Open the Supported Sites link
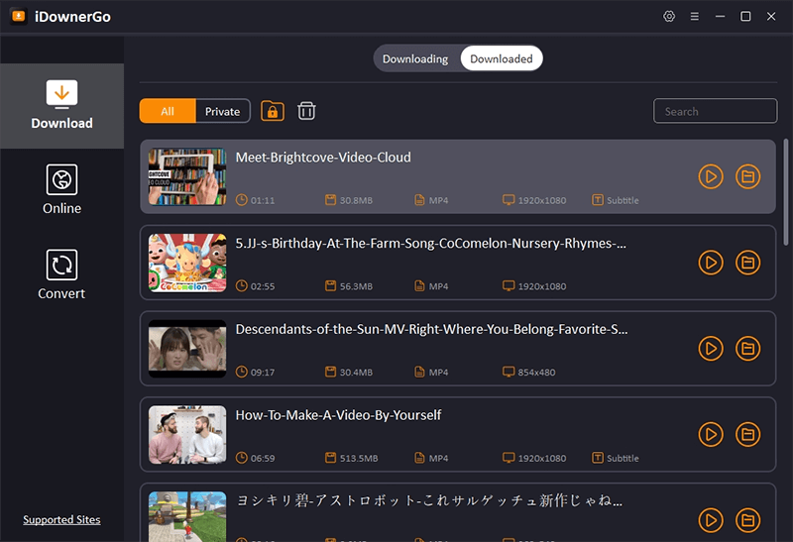The height and width of the screenshot is (542, 793). 61,520
